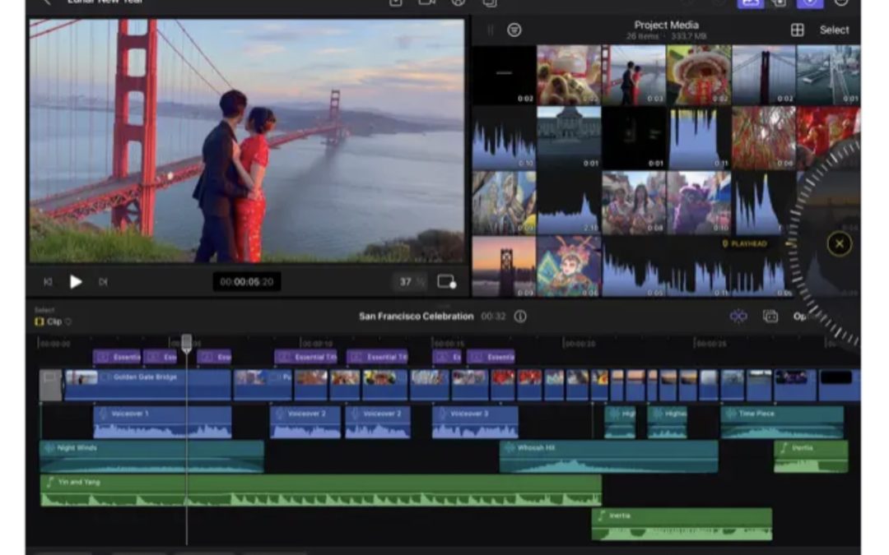Dismiss the jog wheel with its X toggle
The image size is (889, 555).
coord(839,243)
